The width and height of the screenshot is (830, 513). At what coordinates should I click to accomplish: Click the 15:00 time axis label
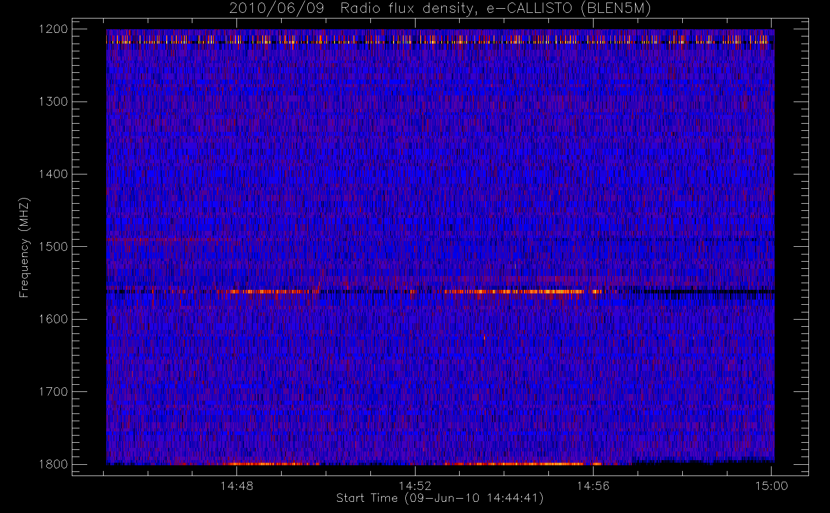tap(772, 486)
